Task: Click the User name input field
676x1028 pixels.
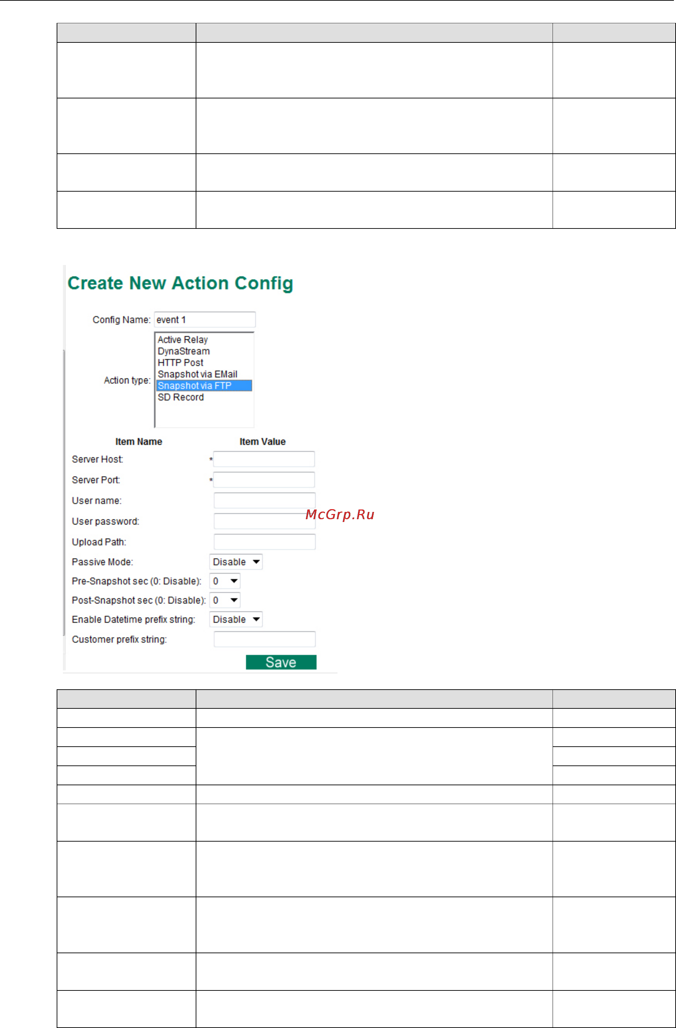Action: [x=264, y=500]
